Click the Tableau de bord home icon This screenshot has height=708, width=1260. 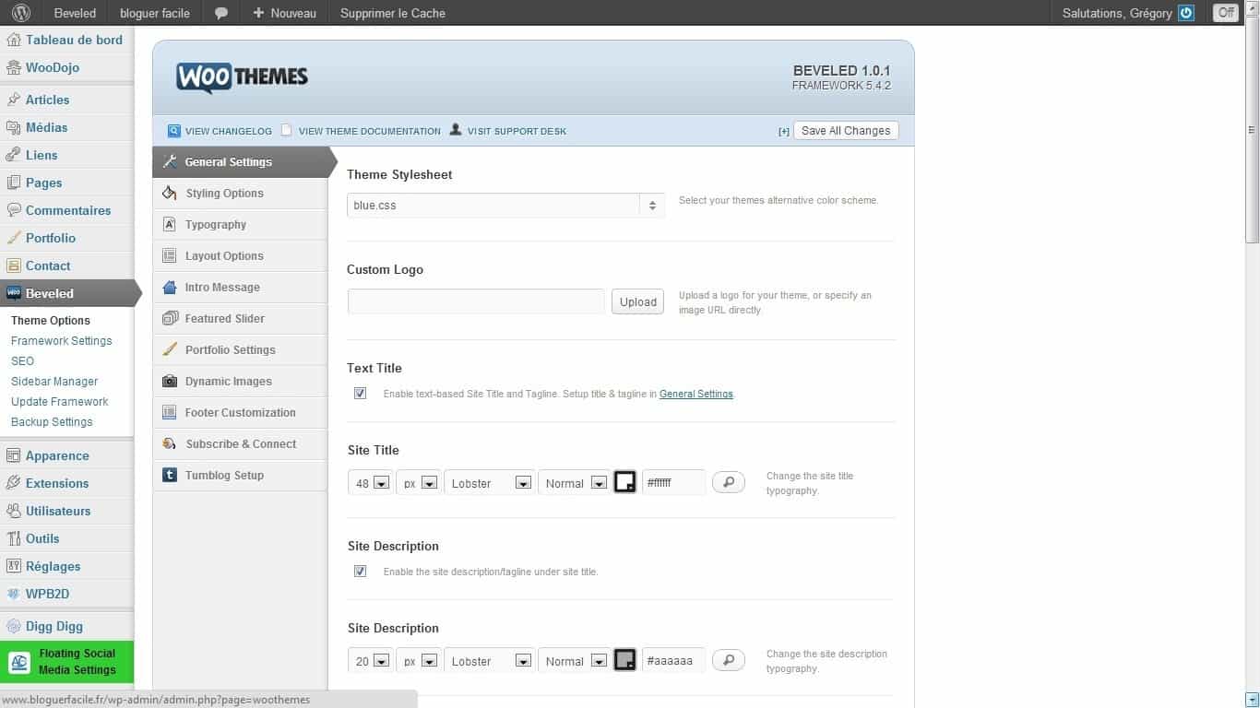coord(14,40)
